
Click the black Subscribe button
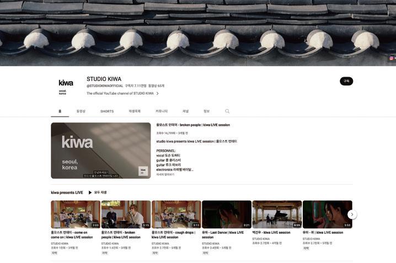pyautogui.click(x=346, y=81)
